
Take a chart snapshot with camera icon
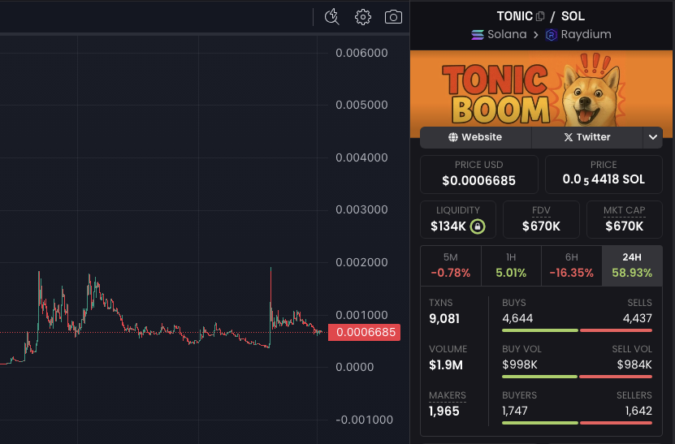pos(393,17)
